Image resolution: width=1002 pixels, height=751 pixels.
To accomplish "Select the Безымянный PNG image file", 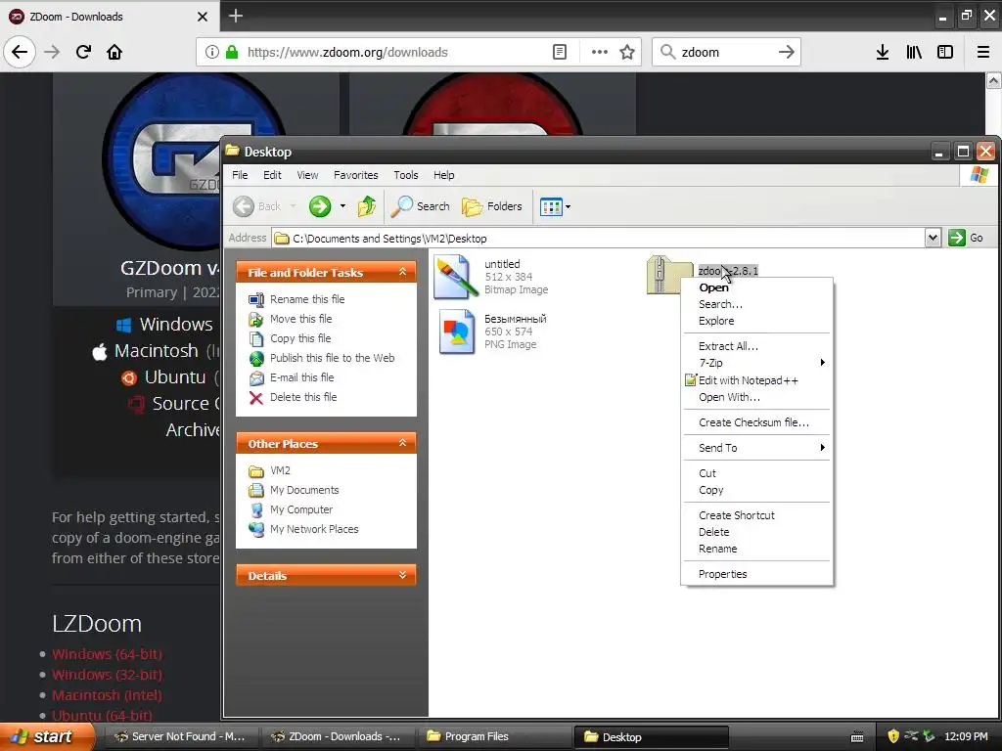I will coord(493,331).
